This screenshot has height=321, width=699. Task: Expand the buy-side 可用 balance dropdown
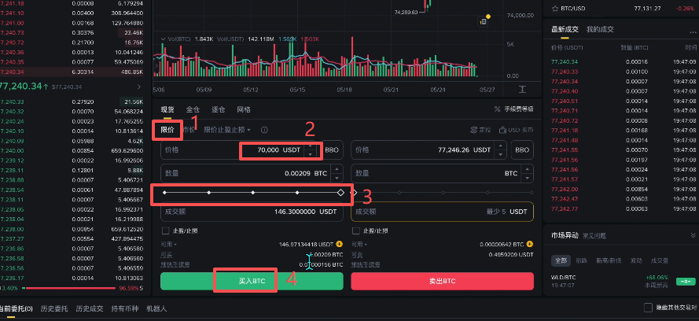[168, 245]
